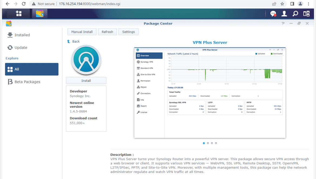Open the user options person icon
316x179 pixels.
(284, 13)
